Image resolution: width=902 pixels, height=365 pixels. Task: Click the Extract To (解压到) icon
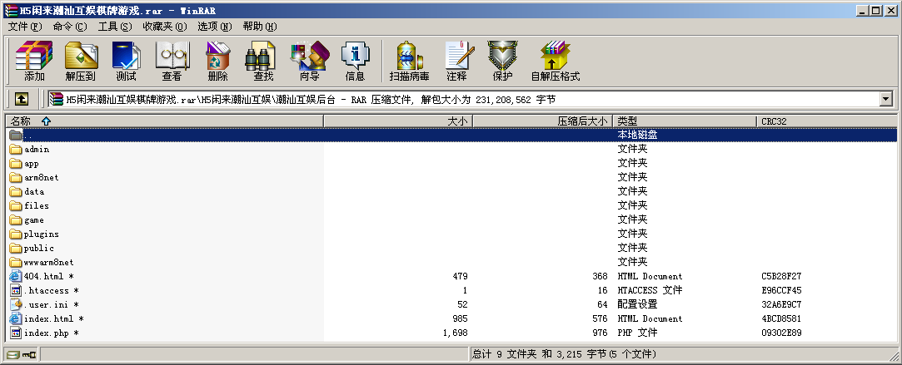click(80, 61)
